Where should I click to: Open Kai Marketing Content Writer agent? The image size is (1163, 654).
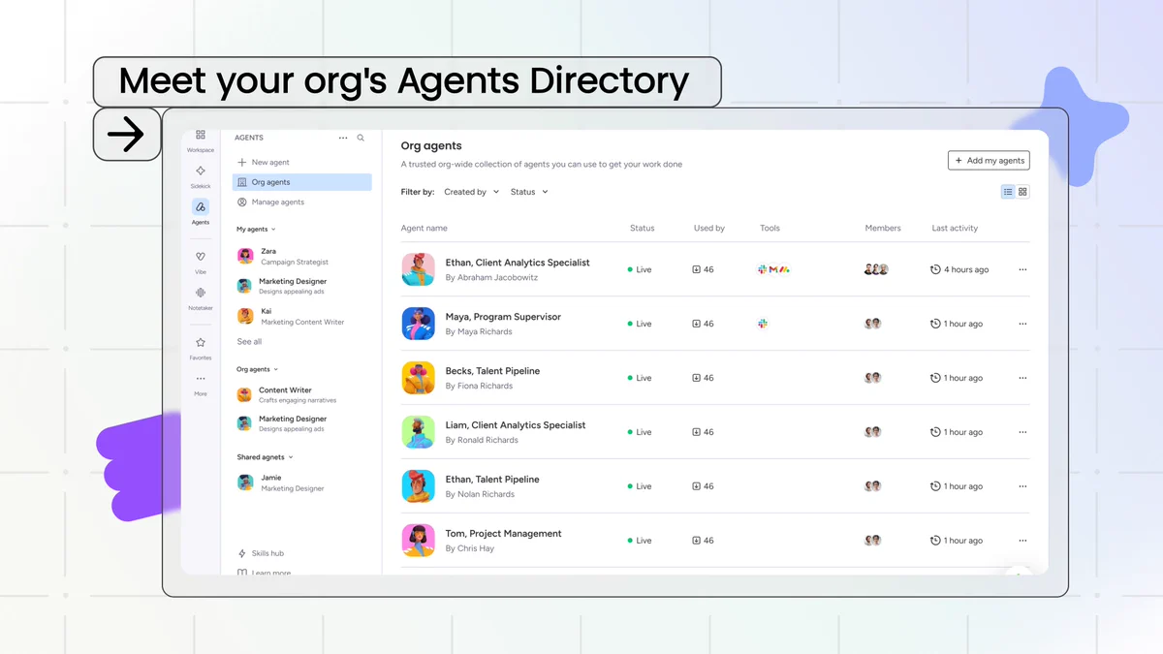pos(291,316)
